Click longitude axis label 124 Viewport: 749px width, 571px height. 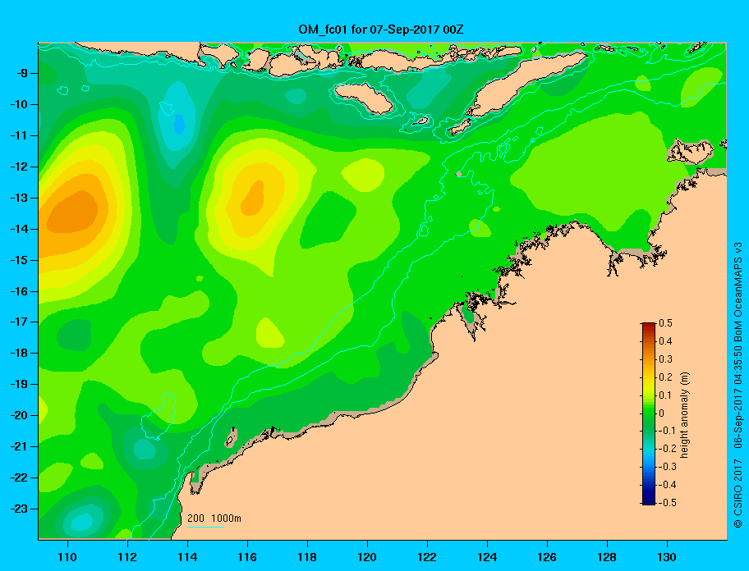tap(487, 557)
